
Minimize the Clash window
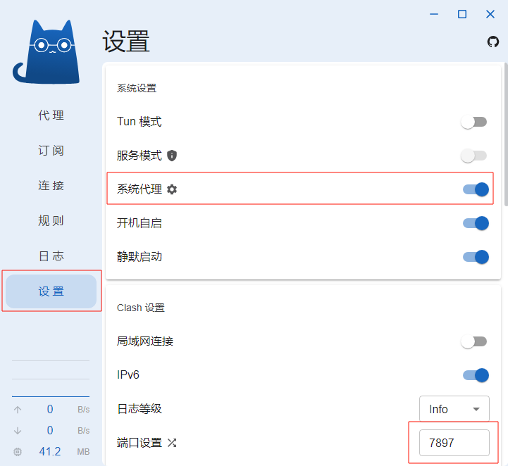[434, 14]
